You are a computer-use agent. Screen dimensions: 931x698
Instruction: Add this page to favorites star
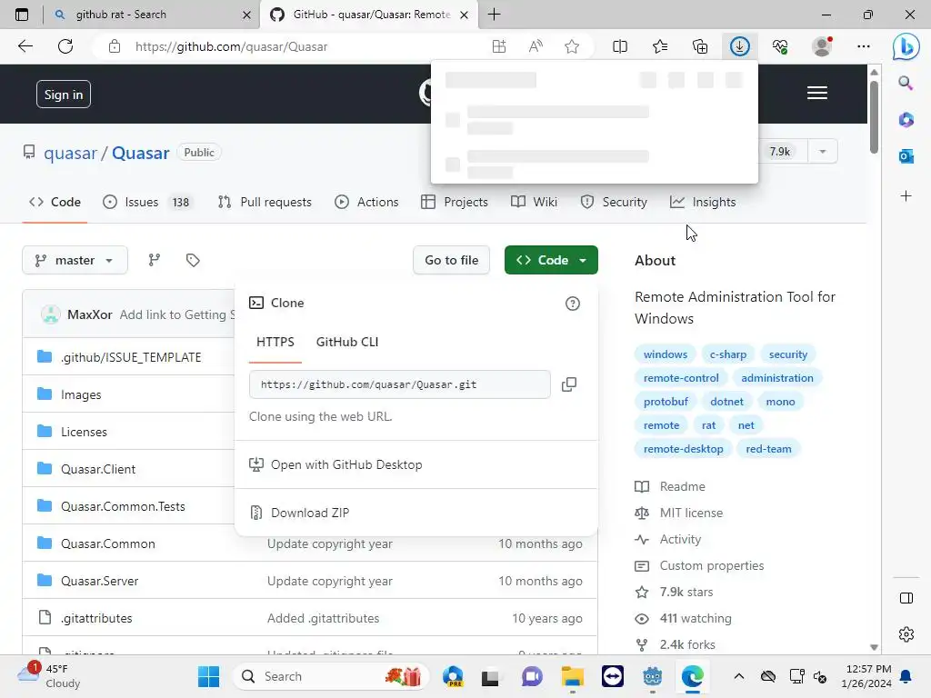572,46
